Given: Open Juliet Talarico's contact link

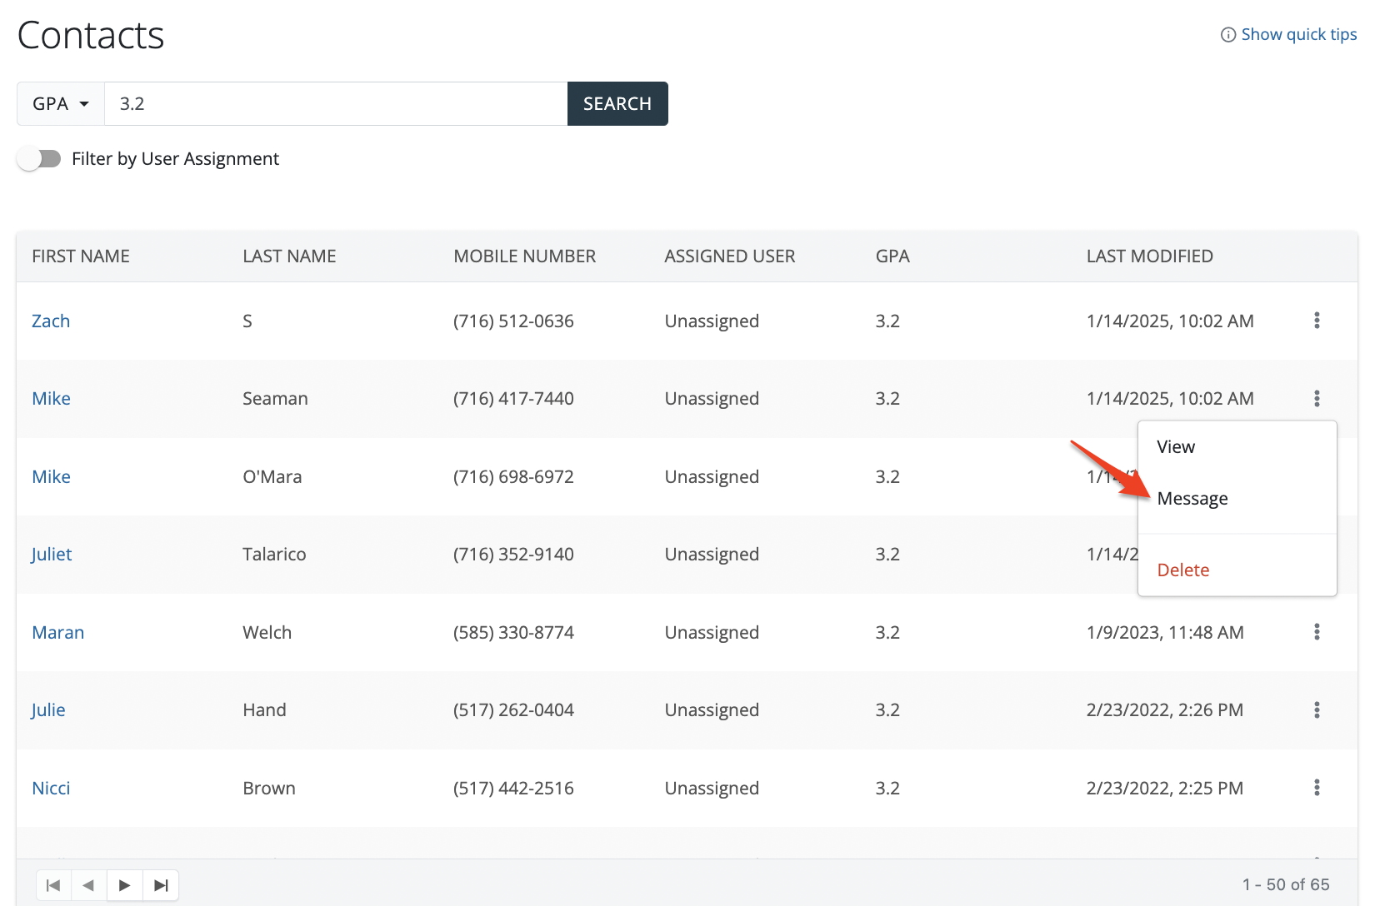Looking at the screenshot, I should click(x=52, y=555).
